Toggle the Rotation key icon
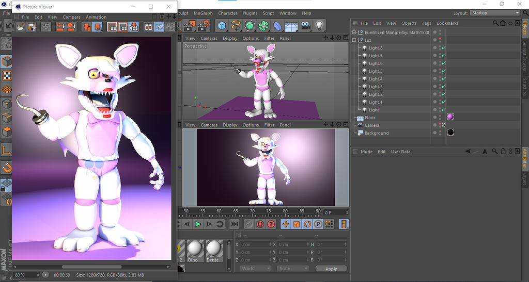Screen dimensions: 529x282 (x=307, y=224)
